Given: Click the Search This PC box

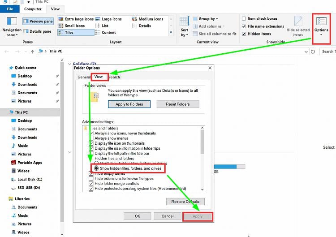Looking at the screenshot, I should 328,52.
